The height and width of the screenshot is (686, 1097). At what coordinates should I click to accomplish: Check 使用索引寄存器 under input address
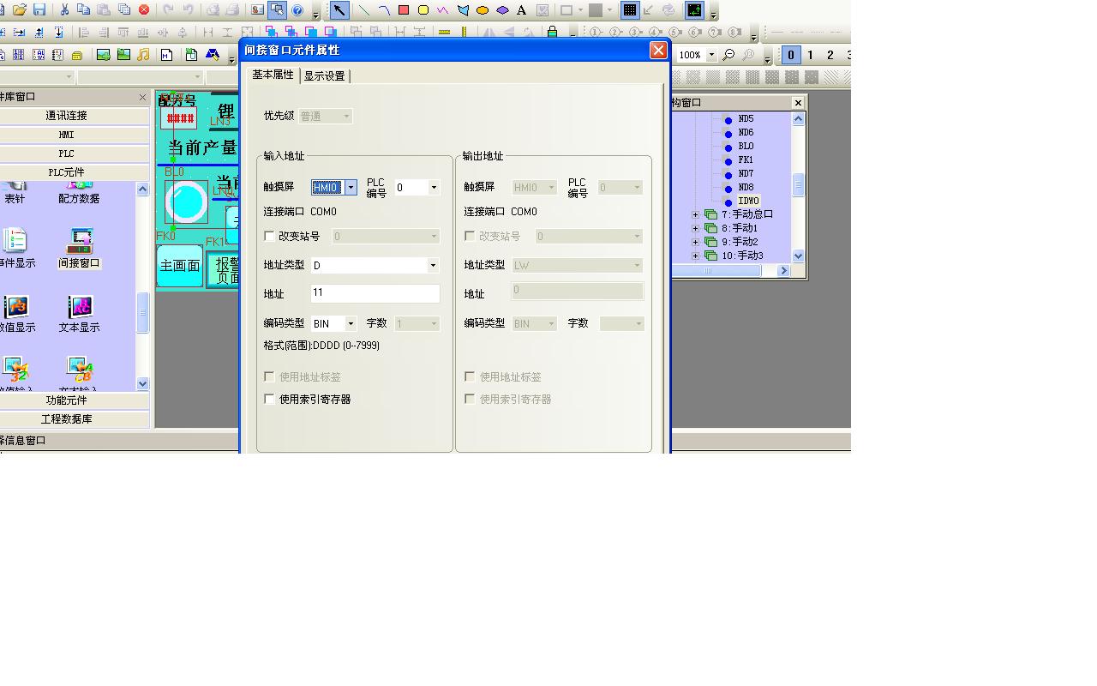click(x=270, y=399)
